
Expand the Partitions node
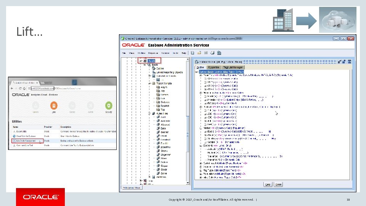coord(149,177)
